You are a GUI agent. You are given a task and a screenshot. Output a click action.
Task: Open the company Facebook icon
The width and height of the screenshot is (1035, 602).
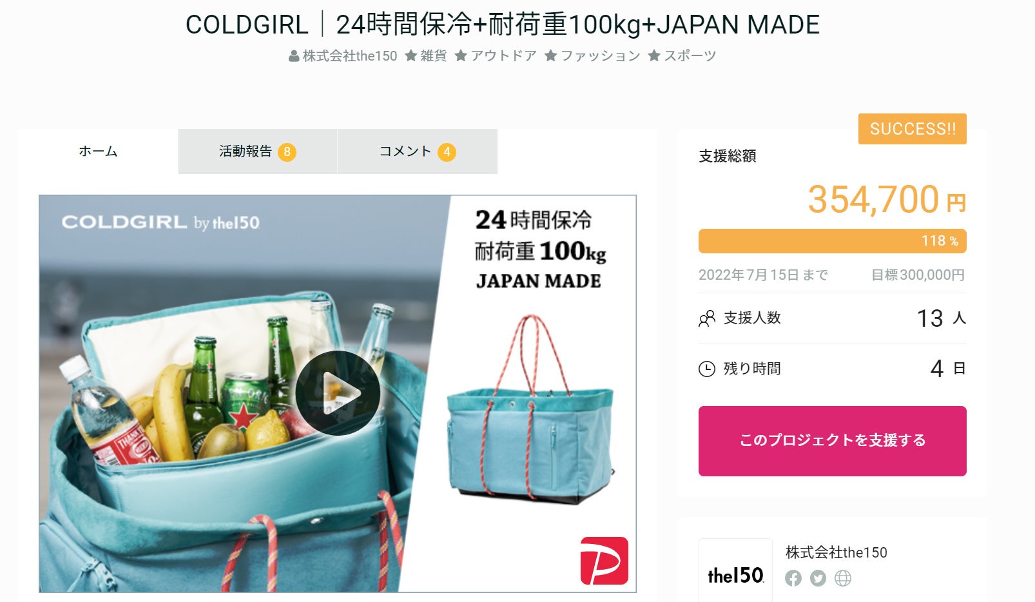coord(793,578)
